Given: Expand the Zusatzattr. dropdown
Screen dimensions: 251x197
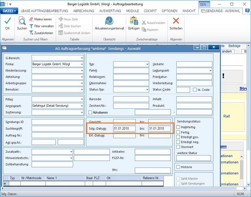Looking at the screenshot, I should click(x=71, y=152).
